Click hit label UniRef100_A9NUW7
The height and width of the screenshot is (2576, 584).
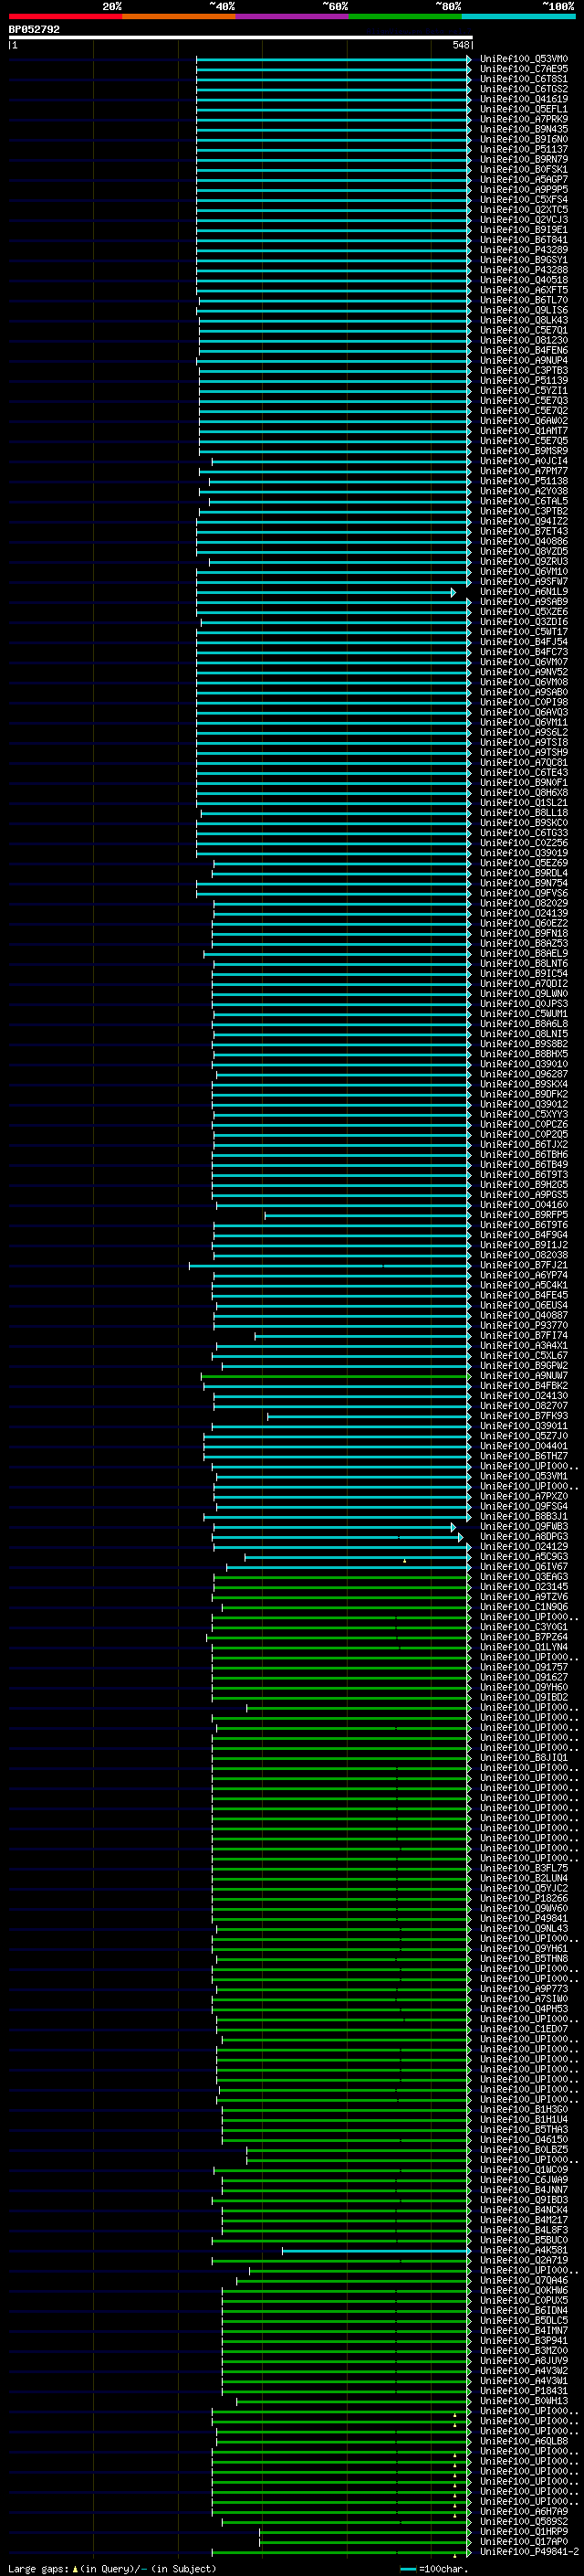point(523,1376)
